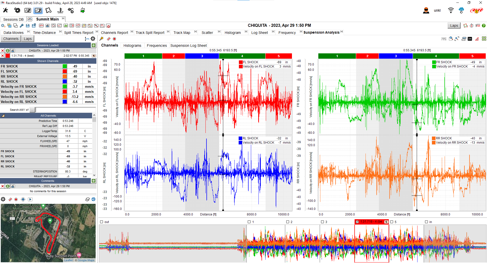Add a histogram bar chart layout icon
Viewport: 487px width, 263px height.
[x=66, y=26]
